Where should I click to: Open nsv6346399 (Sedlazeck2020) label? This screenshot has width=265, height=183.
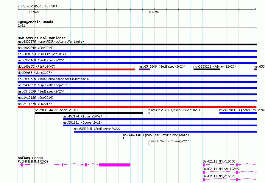(x=41, y=91)
